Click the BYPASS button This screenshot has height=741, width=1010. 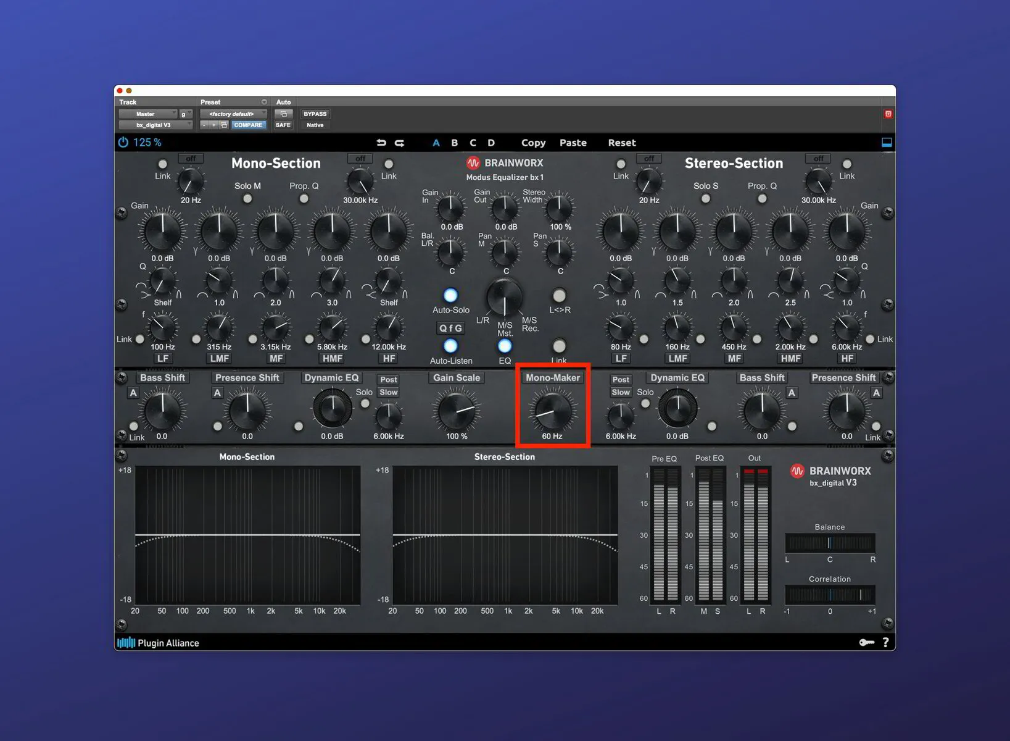(x=315, y=114)
